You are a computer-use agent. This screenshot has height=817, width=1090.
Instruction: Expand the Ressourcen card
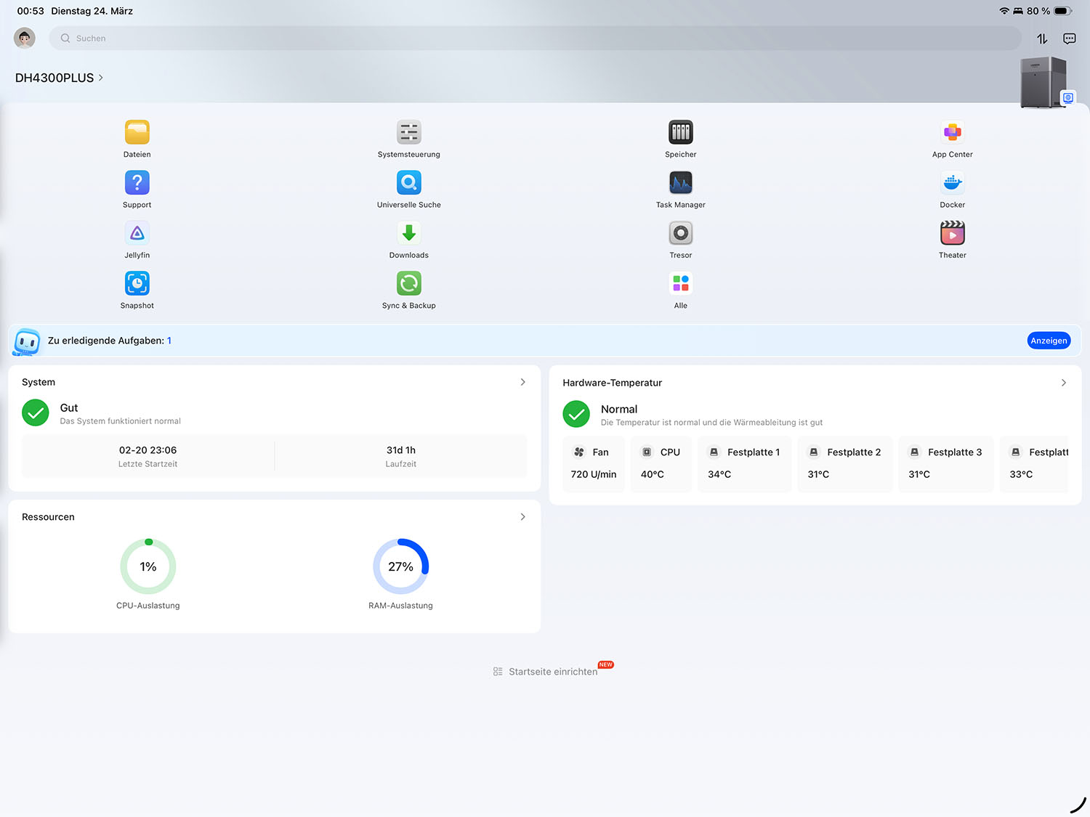pyautogui.click(x=522, y=517)
